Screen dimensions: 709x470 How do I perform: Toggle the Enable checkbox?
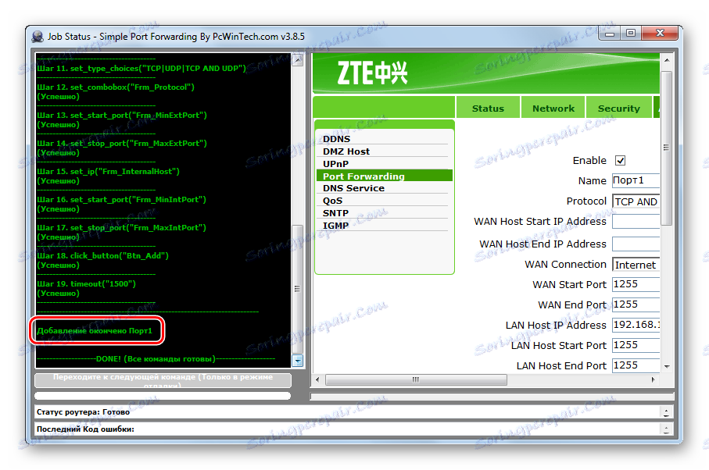pyautogui.click(x=620, y=161)
